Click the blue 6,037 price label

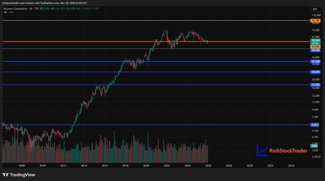click(x=315, y=125)
